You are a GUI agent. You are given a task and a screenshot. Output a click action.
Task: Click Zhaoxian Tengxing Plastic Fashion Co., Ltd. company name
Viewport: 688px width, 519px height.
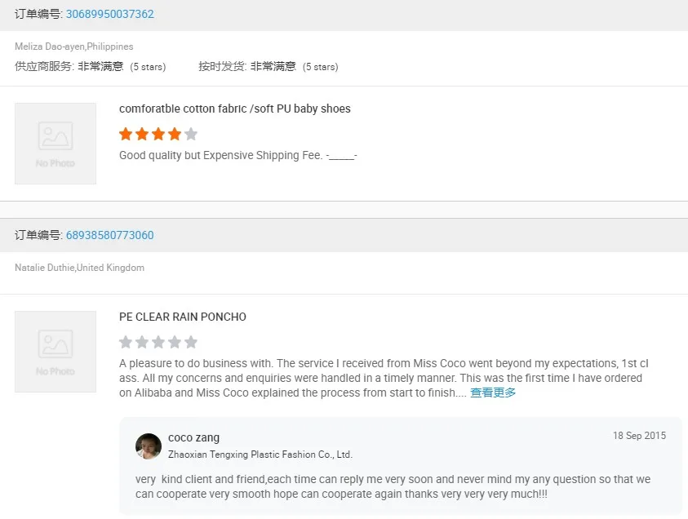click(260, 455)
